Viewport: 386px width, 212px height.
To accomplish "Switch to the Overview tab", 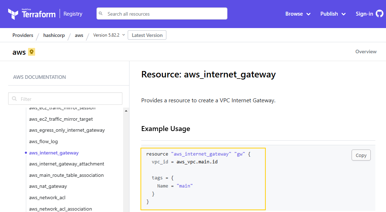I will tap(366, 51).
